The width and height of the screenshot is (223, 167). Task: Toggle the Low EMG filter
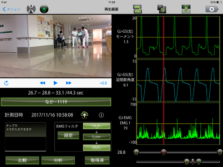[x=96, y=137]
